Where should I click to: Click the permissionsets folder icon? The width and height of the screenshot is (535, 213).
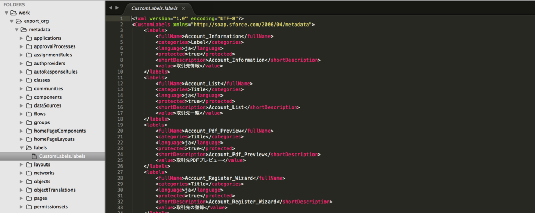point(29,207)
